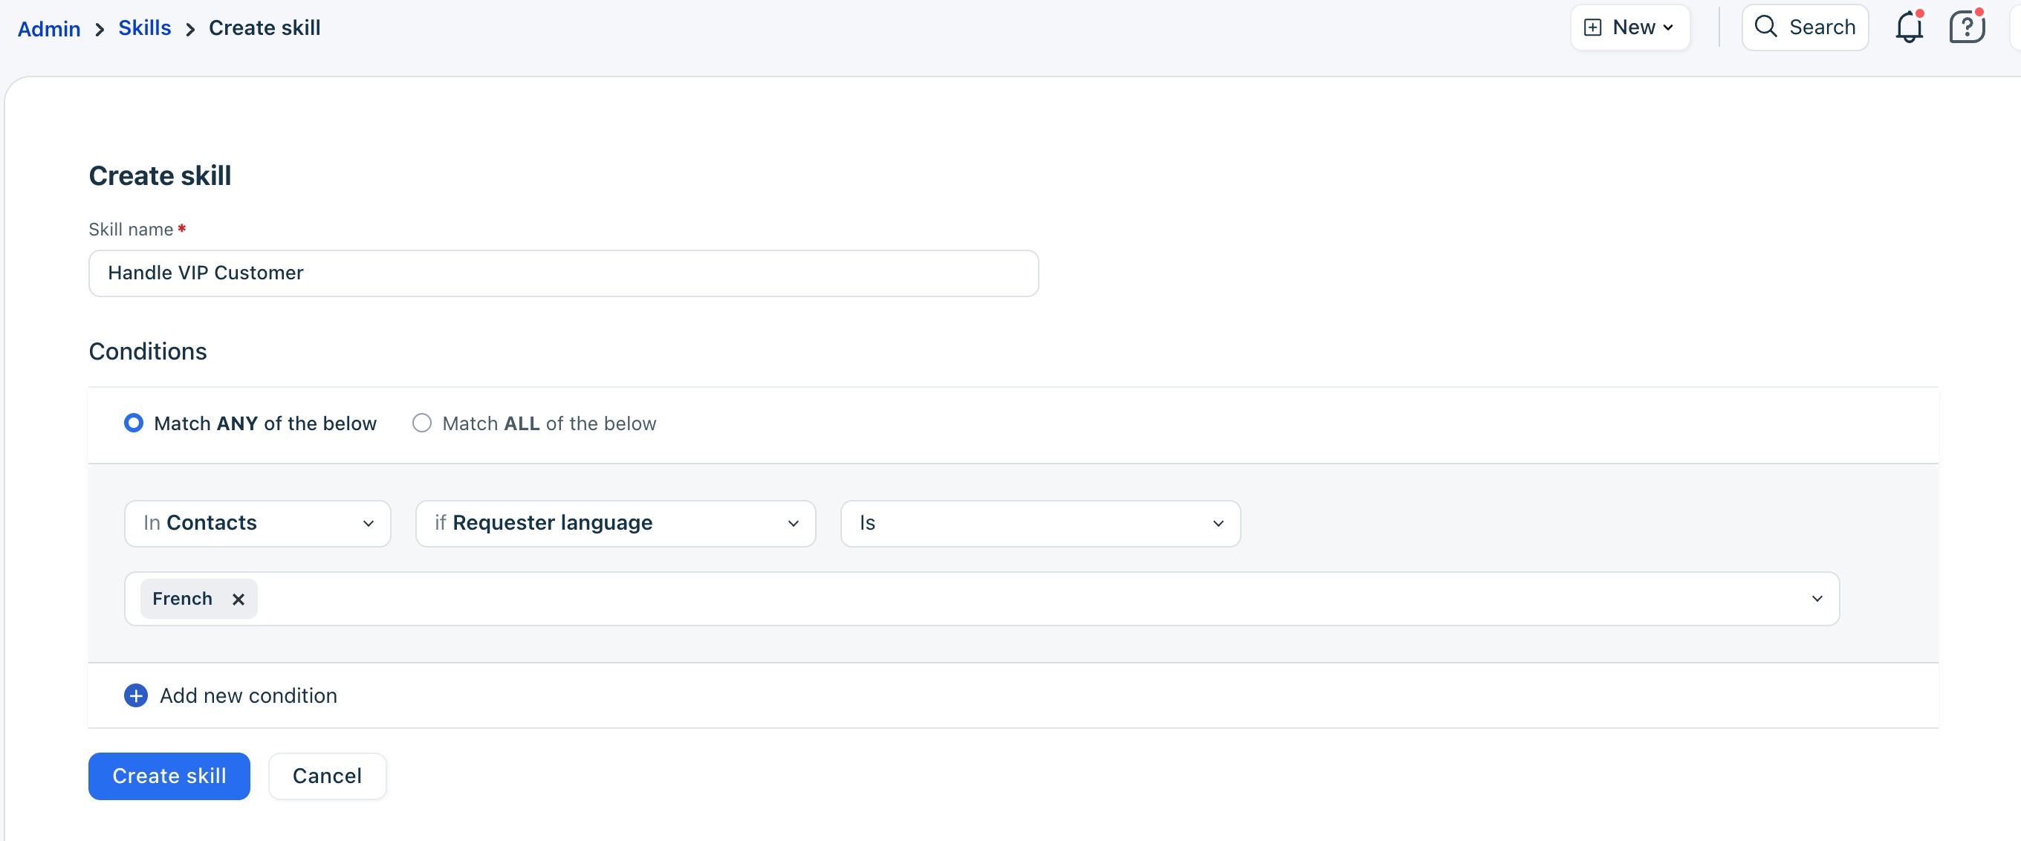Click into the Skill name field
Screen dimensions: 2021x841
562,273
